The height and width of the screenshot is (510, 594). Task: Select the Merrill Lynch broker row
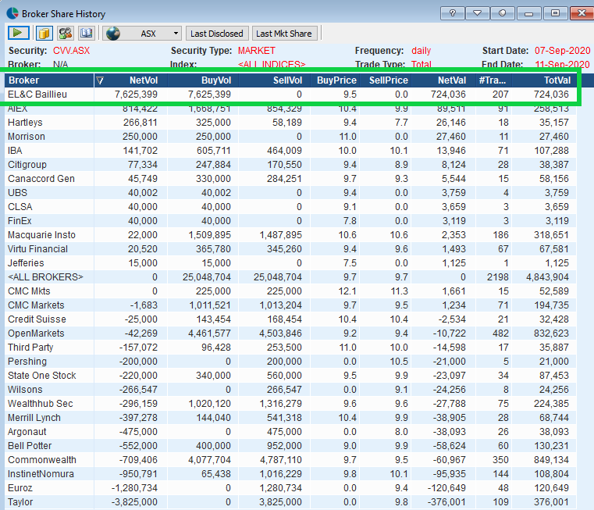click(x=290, y=417)
